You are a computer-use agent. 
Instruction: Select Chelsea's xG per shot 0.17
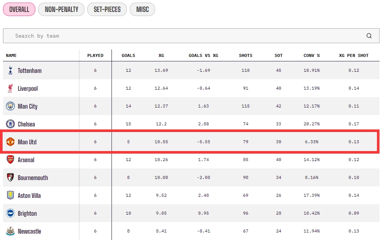[353, 124]
